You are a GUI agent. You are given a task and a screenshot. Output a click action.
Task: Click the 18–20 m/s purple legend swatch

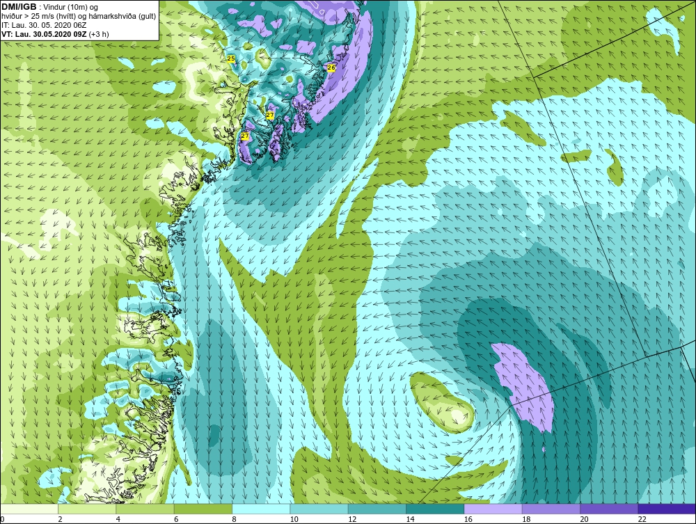(551, 509)
